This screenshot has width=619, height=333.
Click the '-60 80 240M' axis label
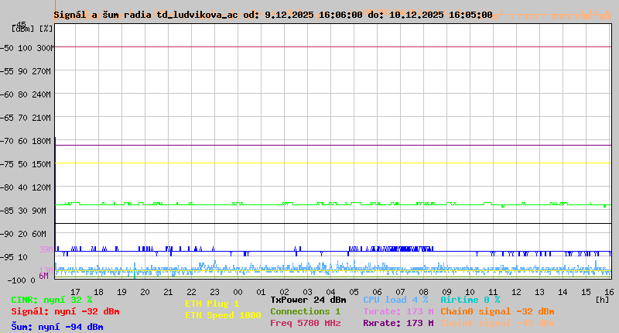[26, 94]
